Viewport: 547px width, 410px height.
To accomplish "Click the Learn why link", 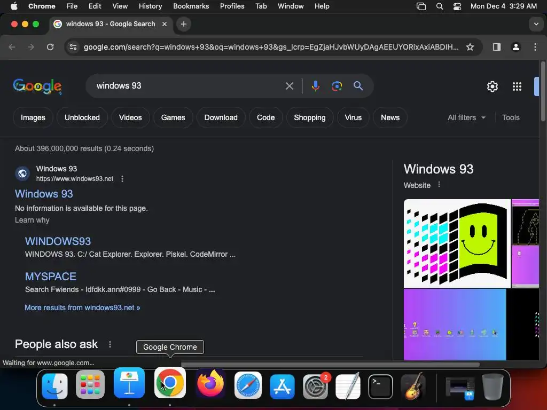I will pyautogui.click(x=32, y=220).
